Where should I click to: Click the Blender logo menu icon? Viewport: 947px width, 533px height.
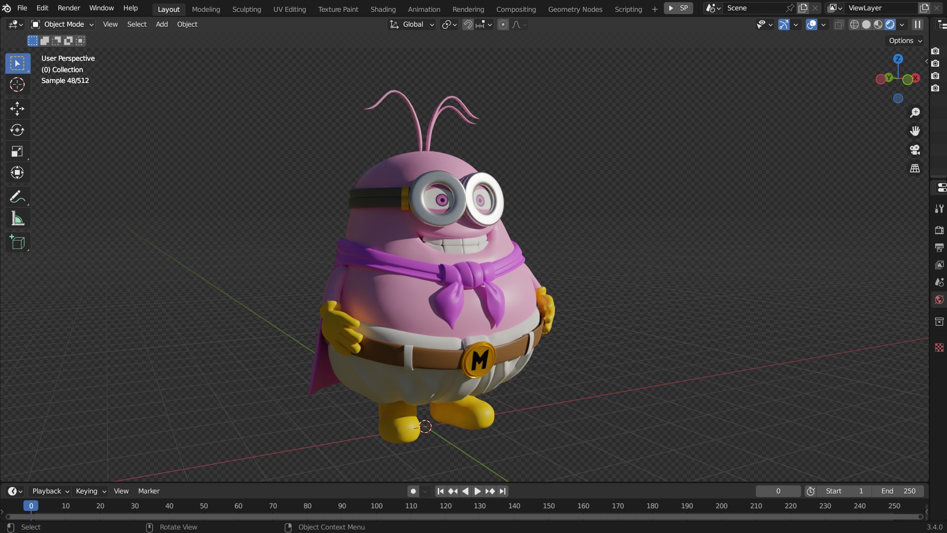(7, 8)
